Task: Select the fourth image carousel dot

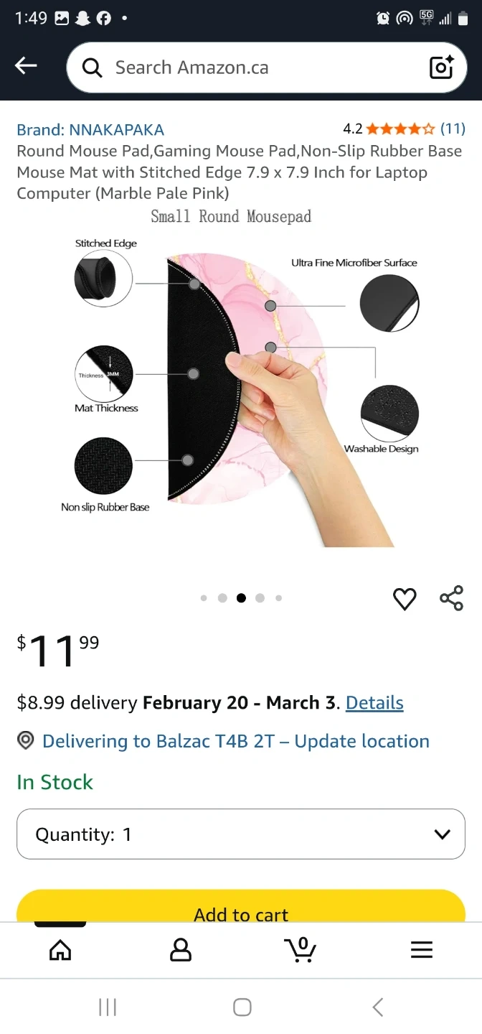Action: click(x=260, y=597)
